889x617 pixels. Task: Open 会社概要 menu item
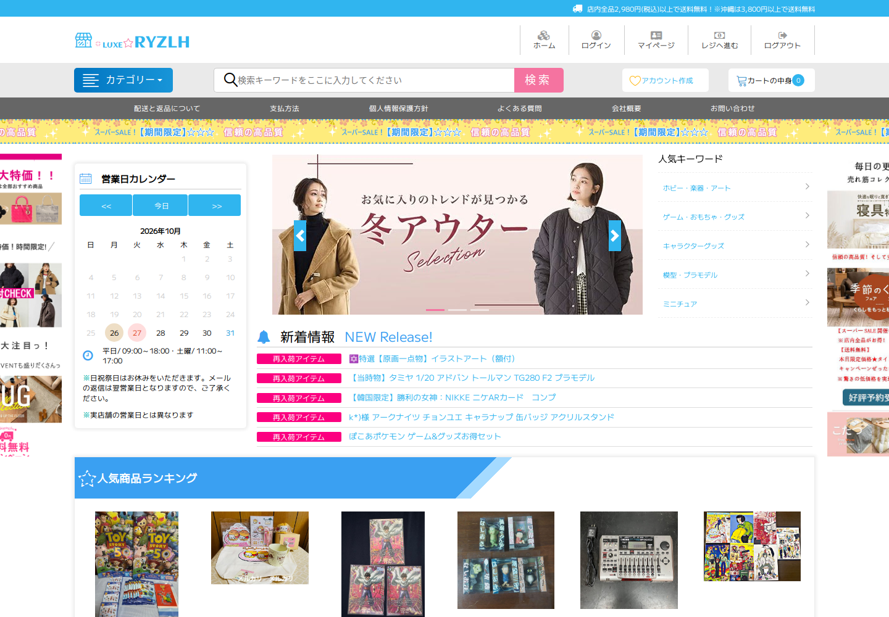626,109
